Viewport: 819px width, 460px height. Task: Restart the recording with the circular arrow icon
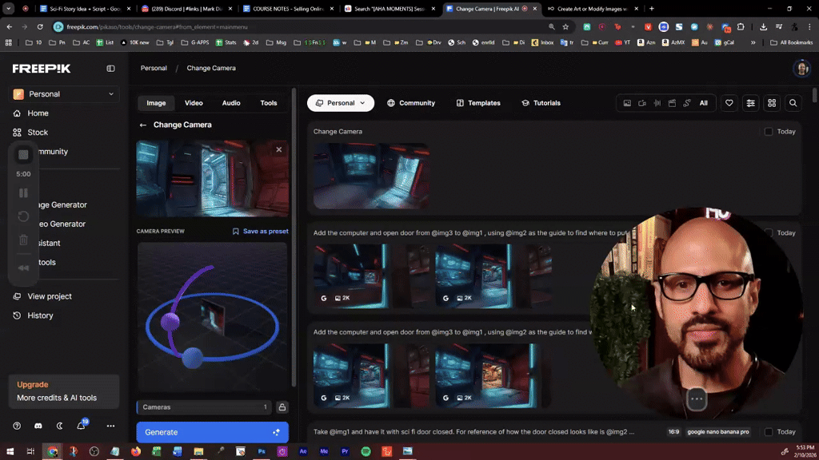tap(23, 216)
